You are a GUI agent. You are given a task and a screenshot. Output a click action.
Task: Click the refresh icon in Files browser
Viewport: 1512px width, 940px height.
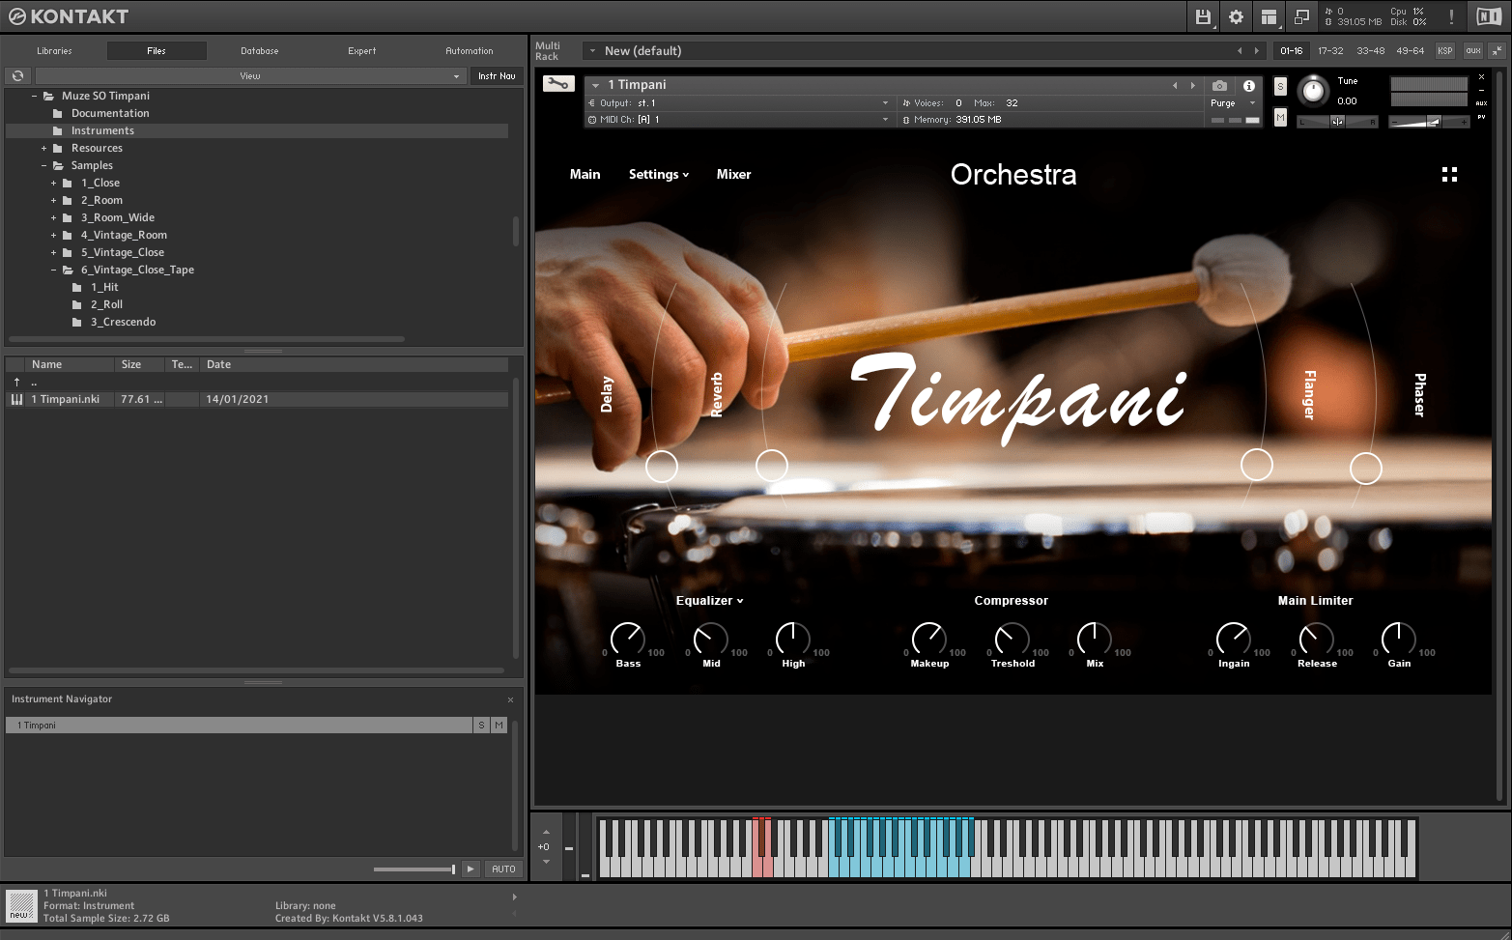pos(17,75)
